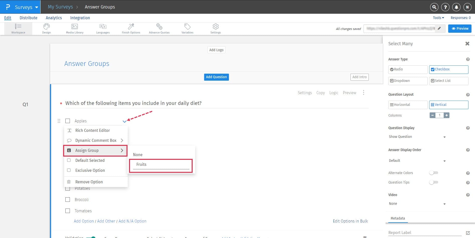Click the help icon beside Answer Display Order

(468, 150)
